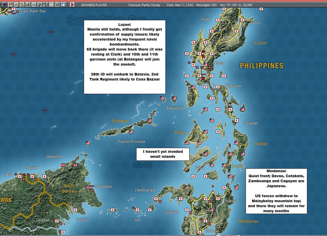
Task: Click the Vigan city label
Action: 206,19
